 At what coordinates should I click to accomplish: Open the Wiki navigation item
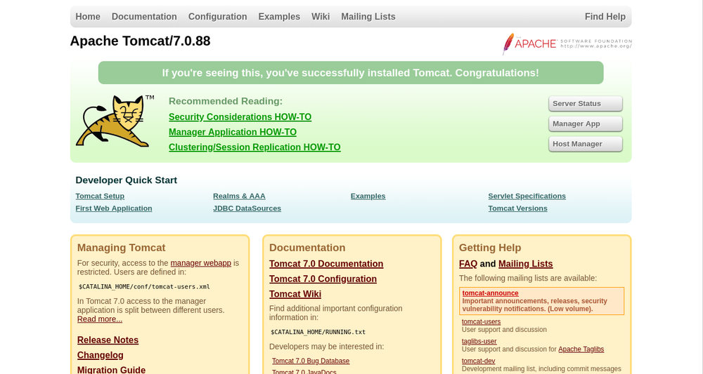[321, 17]
